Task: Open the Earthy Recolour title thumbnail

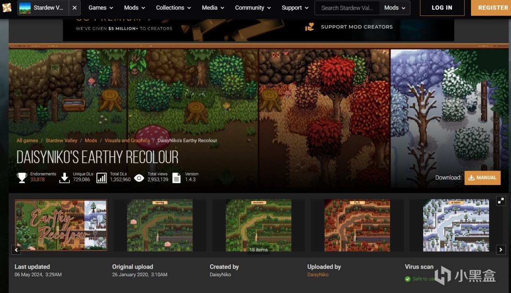Action: 61,225
